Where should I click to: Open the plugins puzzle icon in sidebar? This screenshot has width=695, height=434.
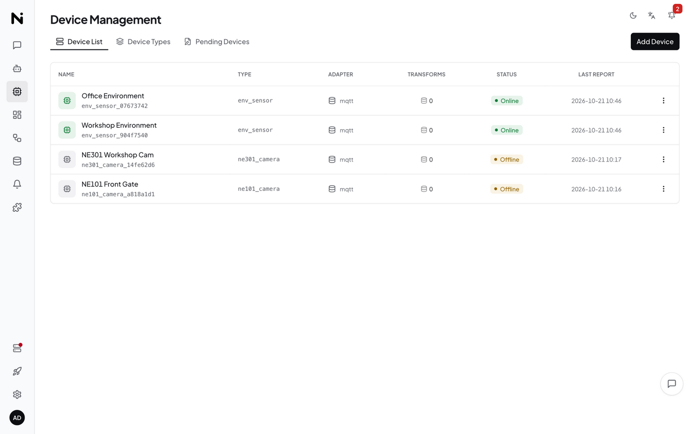[x=17, y=207]
